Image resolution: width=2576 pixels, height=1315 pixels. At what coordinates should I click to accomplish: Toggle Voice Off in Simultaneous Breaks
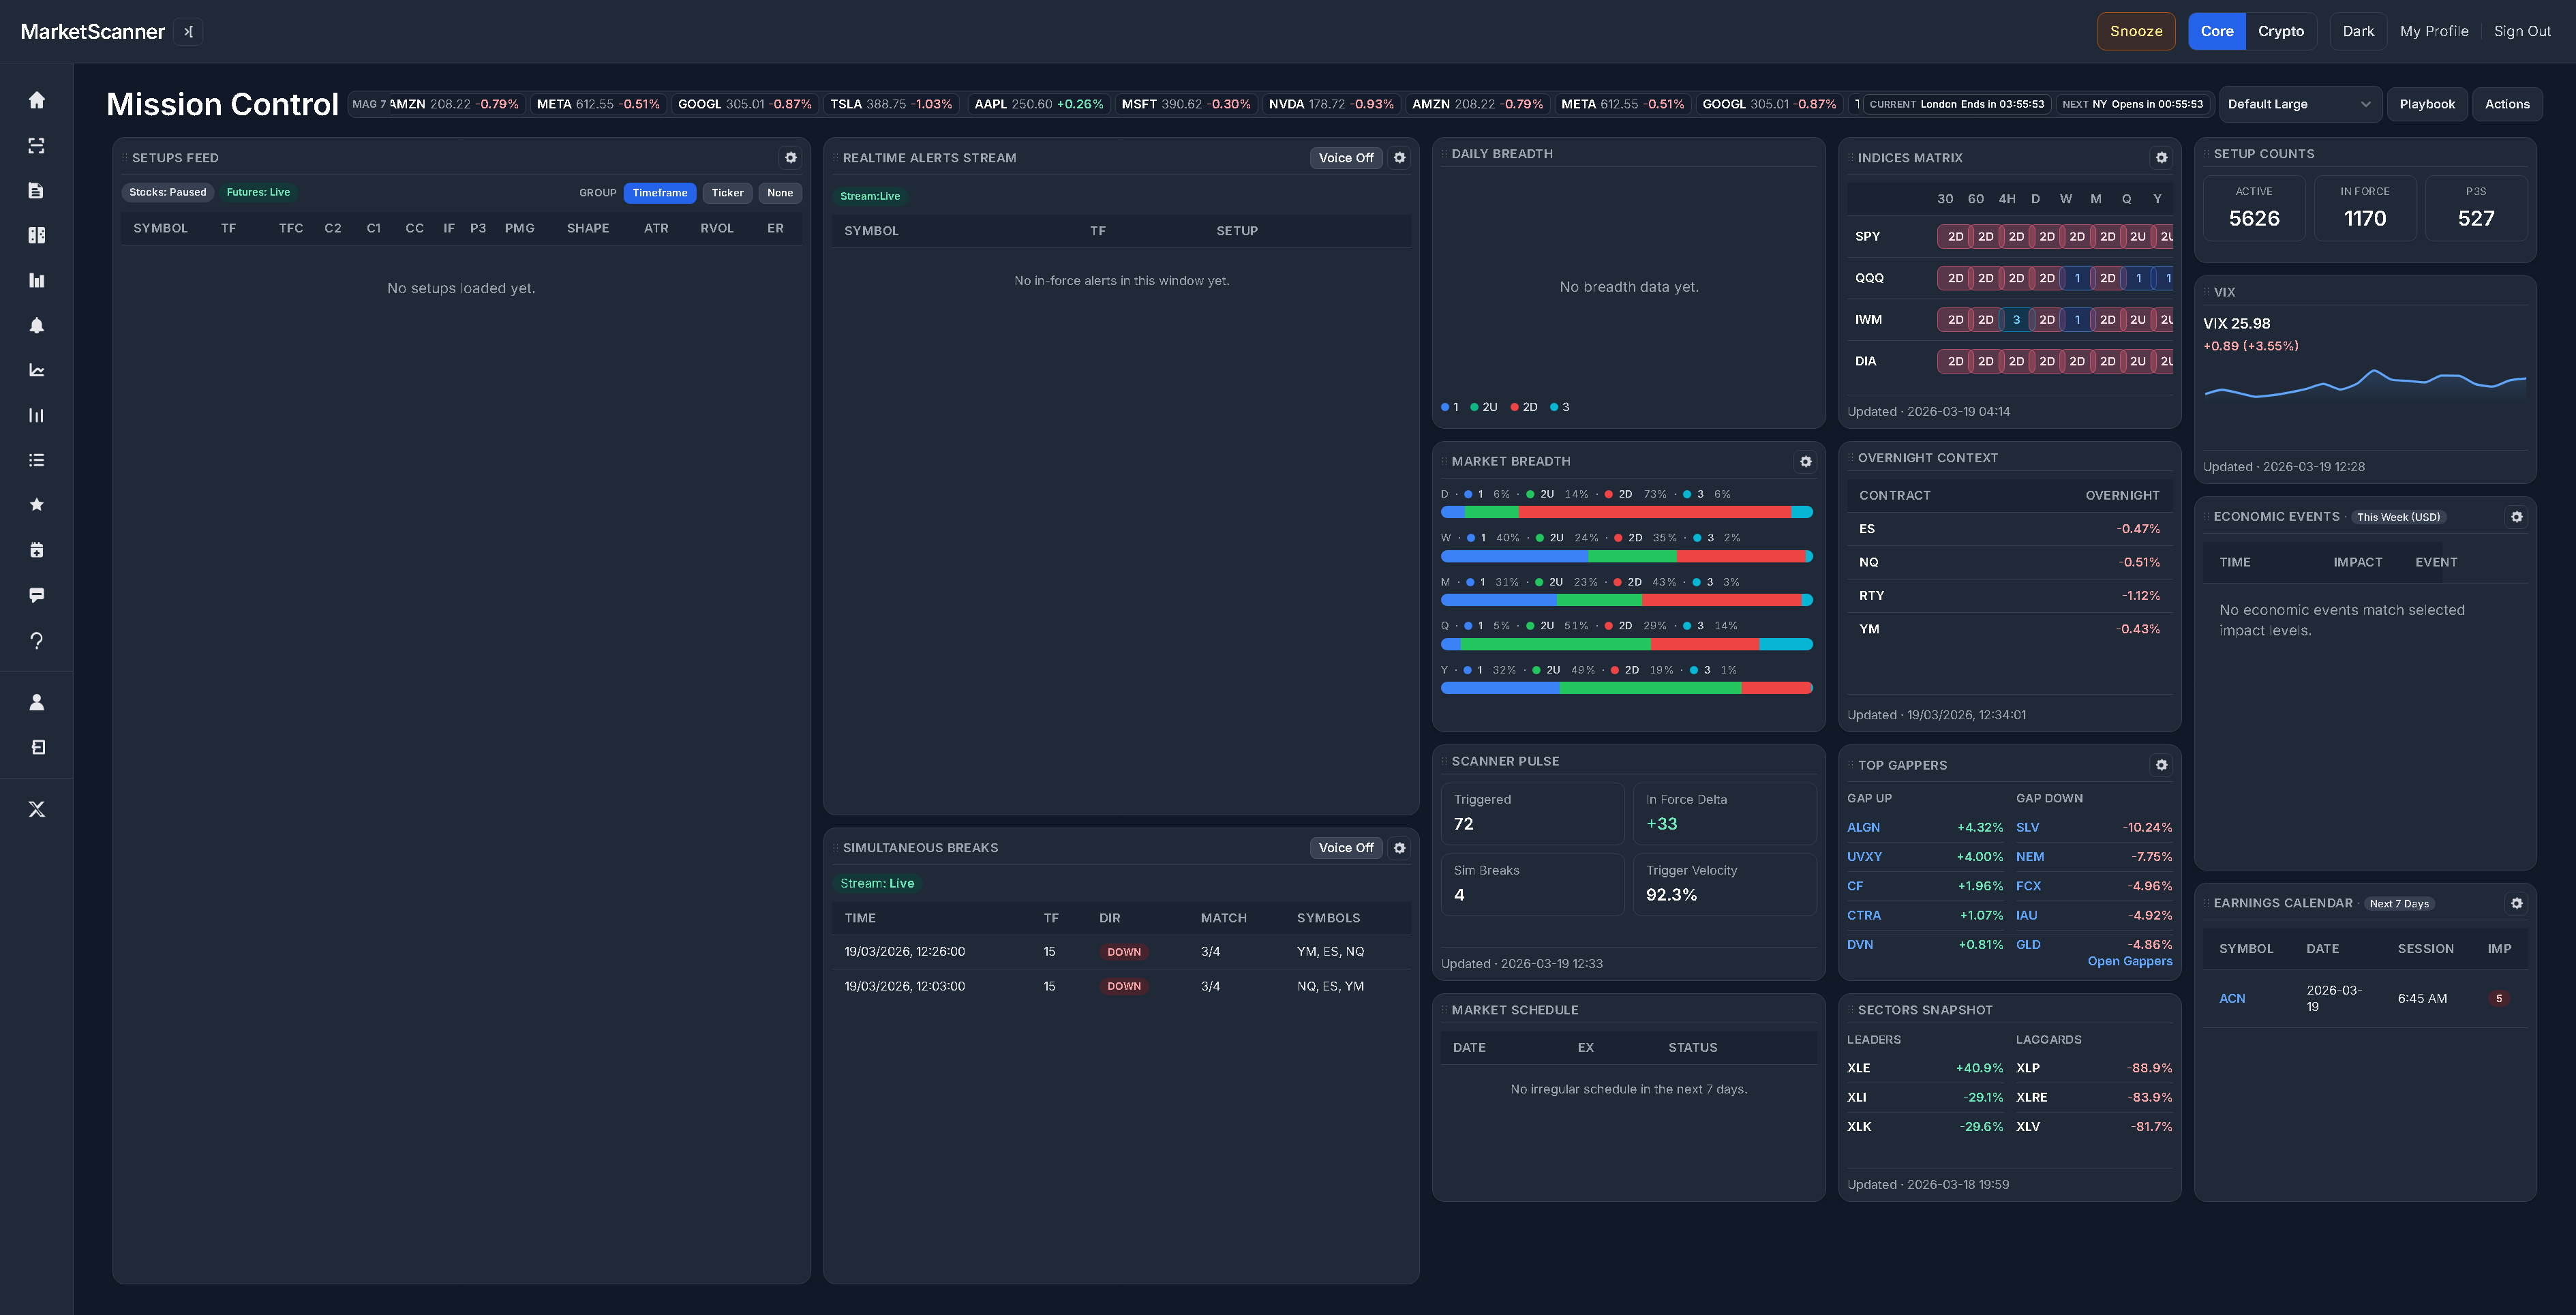click(x=1345, y=848)
